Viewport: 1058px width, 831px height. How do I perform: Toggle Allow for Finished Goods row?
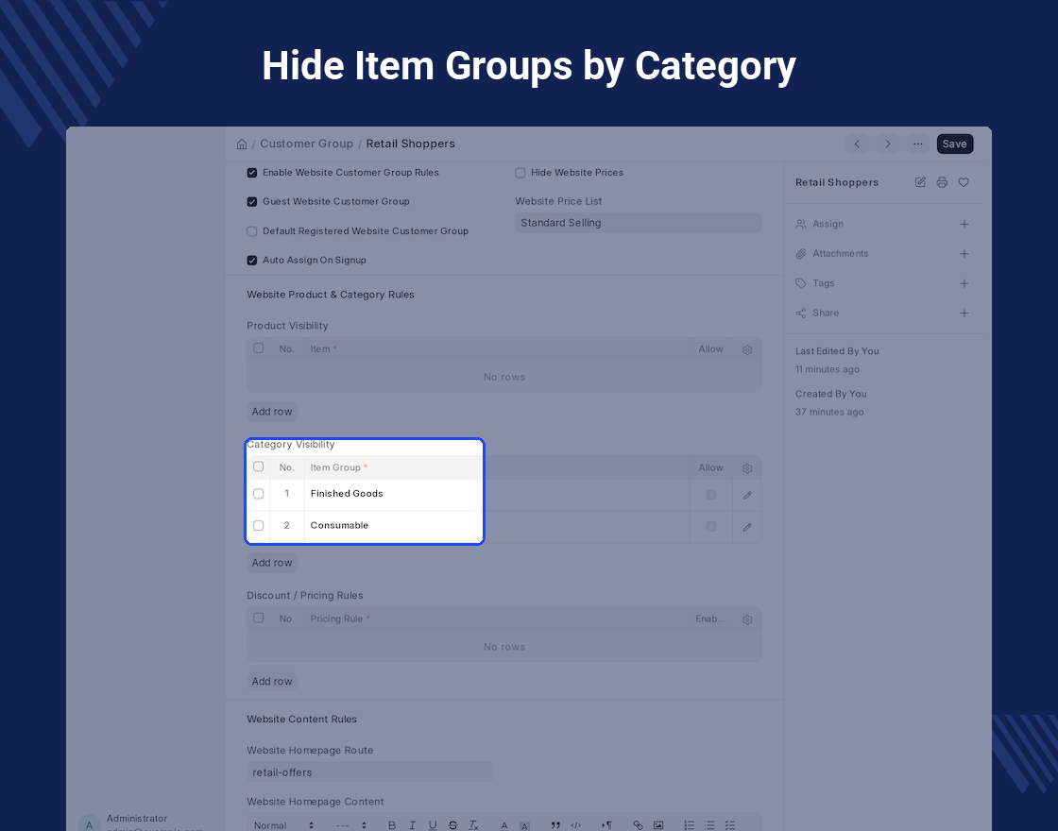(x=711, y=495)
